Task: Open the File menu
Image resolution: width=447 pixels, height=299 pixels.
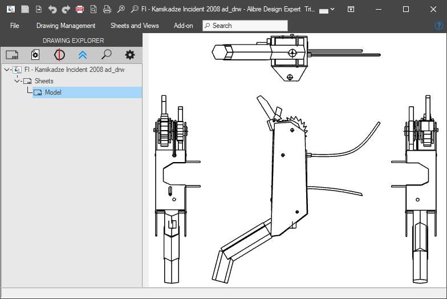Action: 15,26
